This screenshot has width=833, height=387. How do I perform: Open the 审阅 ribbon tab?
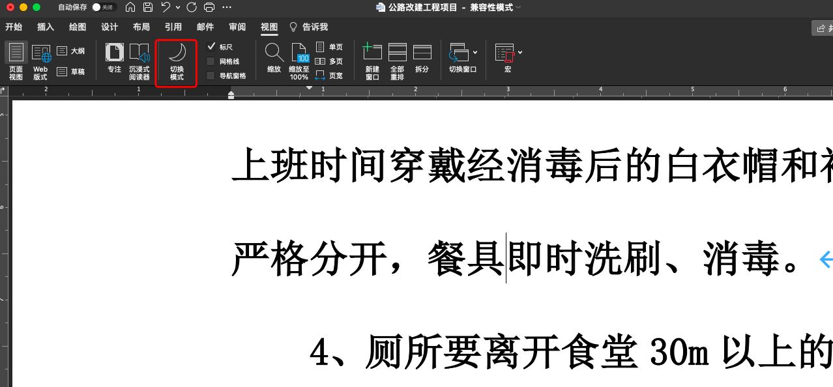(237, 27)
